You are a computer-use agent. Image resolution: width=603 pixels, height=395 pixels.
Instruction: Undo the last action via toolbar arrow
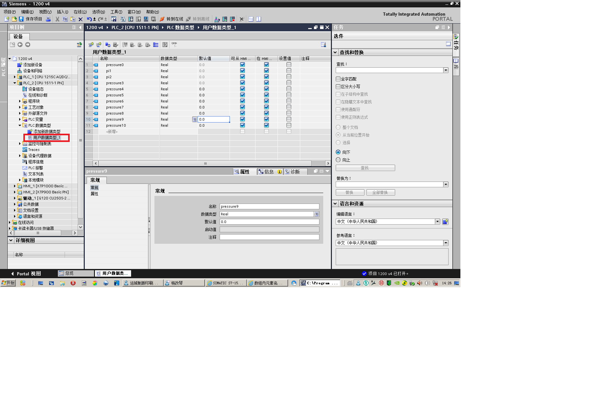tap(89, 19)
